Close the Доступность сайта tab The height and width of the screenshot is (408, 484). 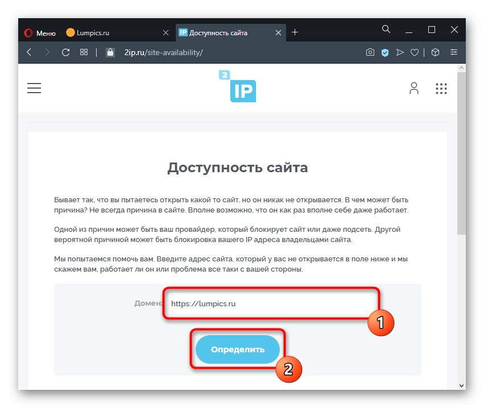click(279, 33)
